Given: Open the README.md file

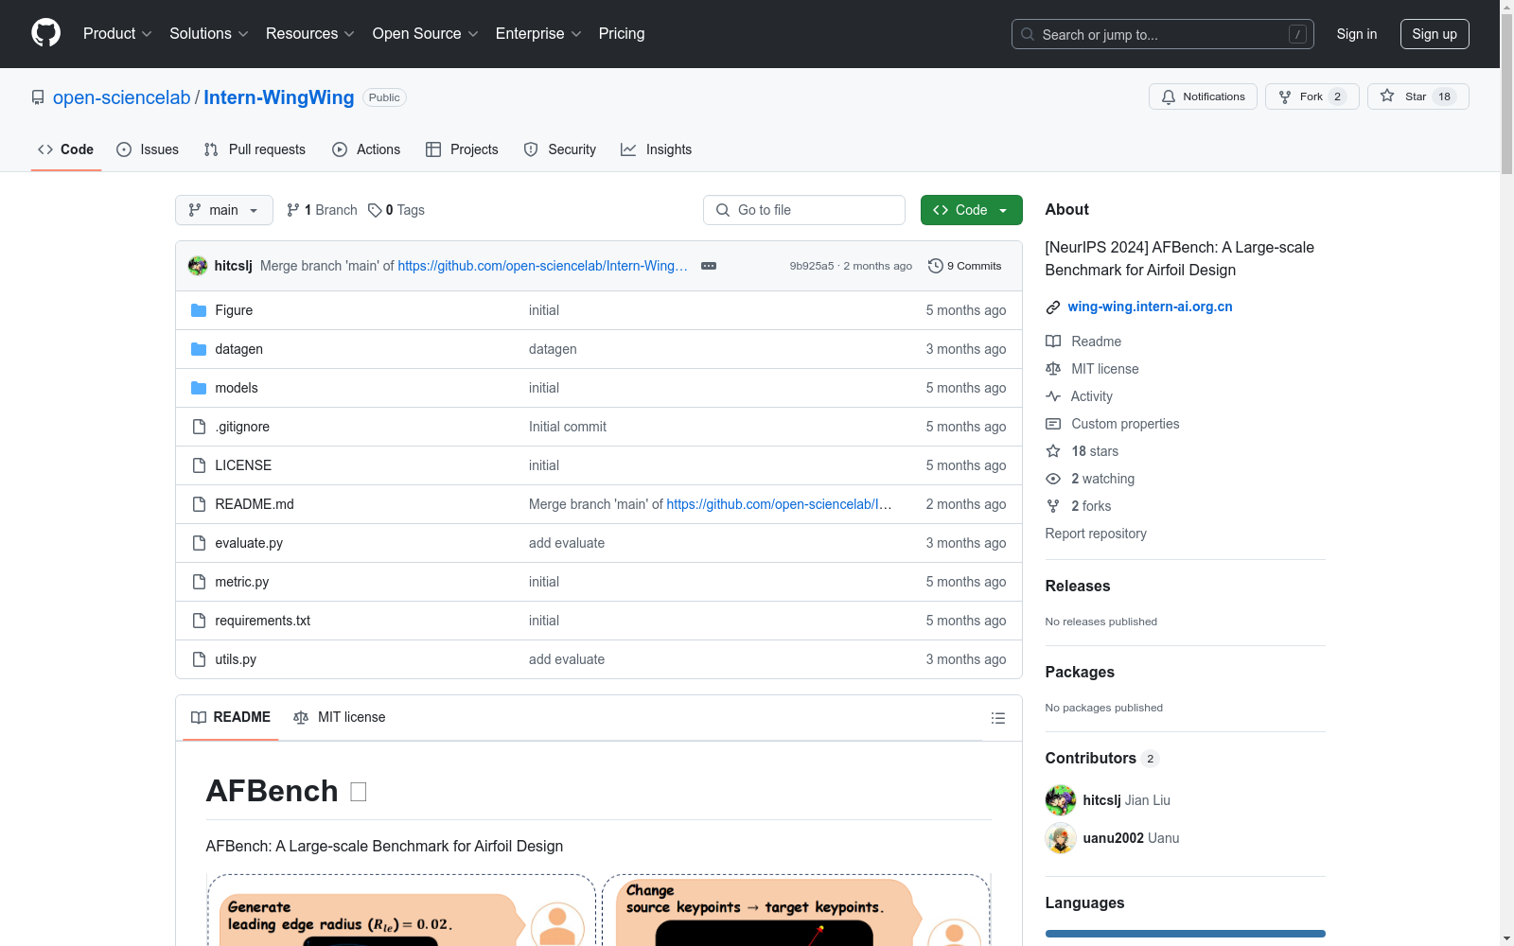Looking at the screenshot, I should tap(255, 504).
